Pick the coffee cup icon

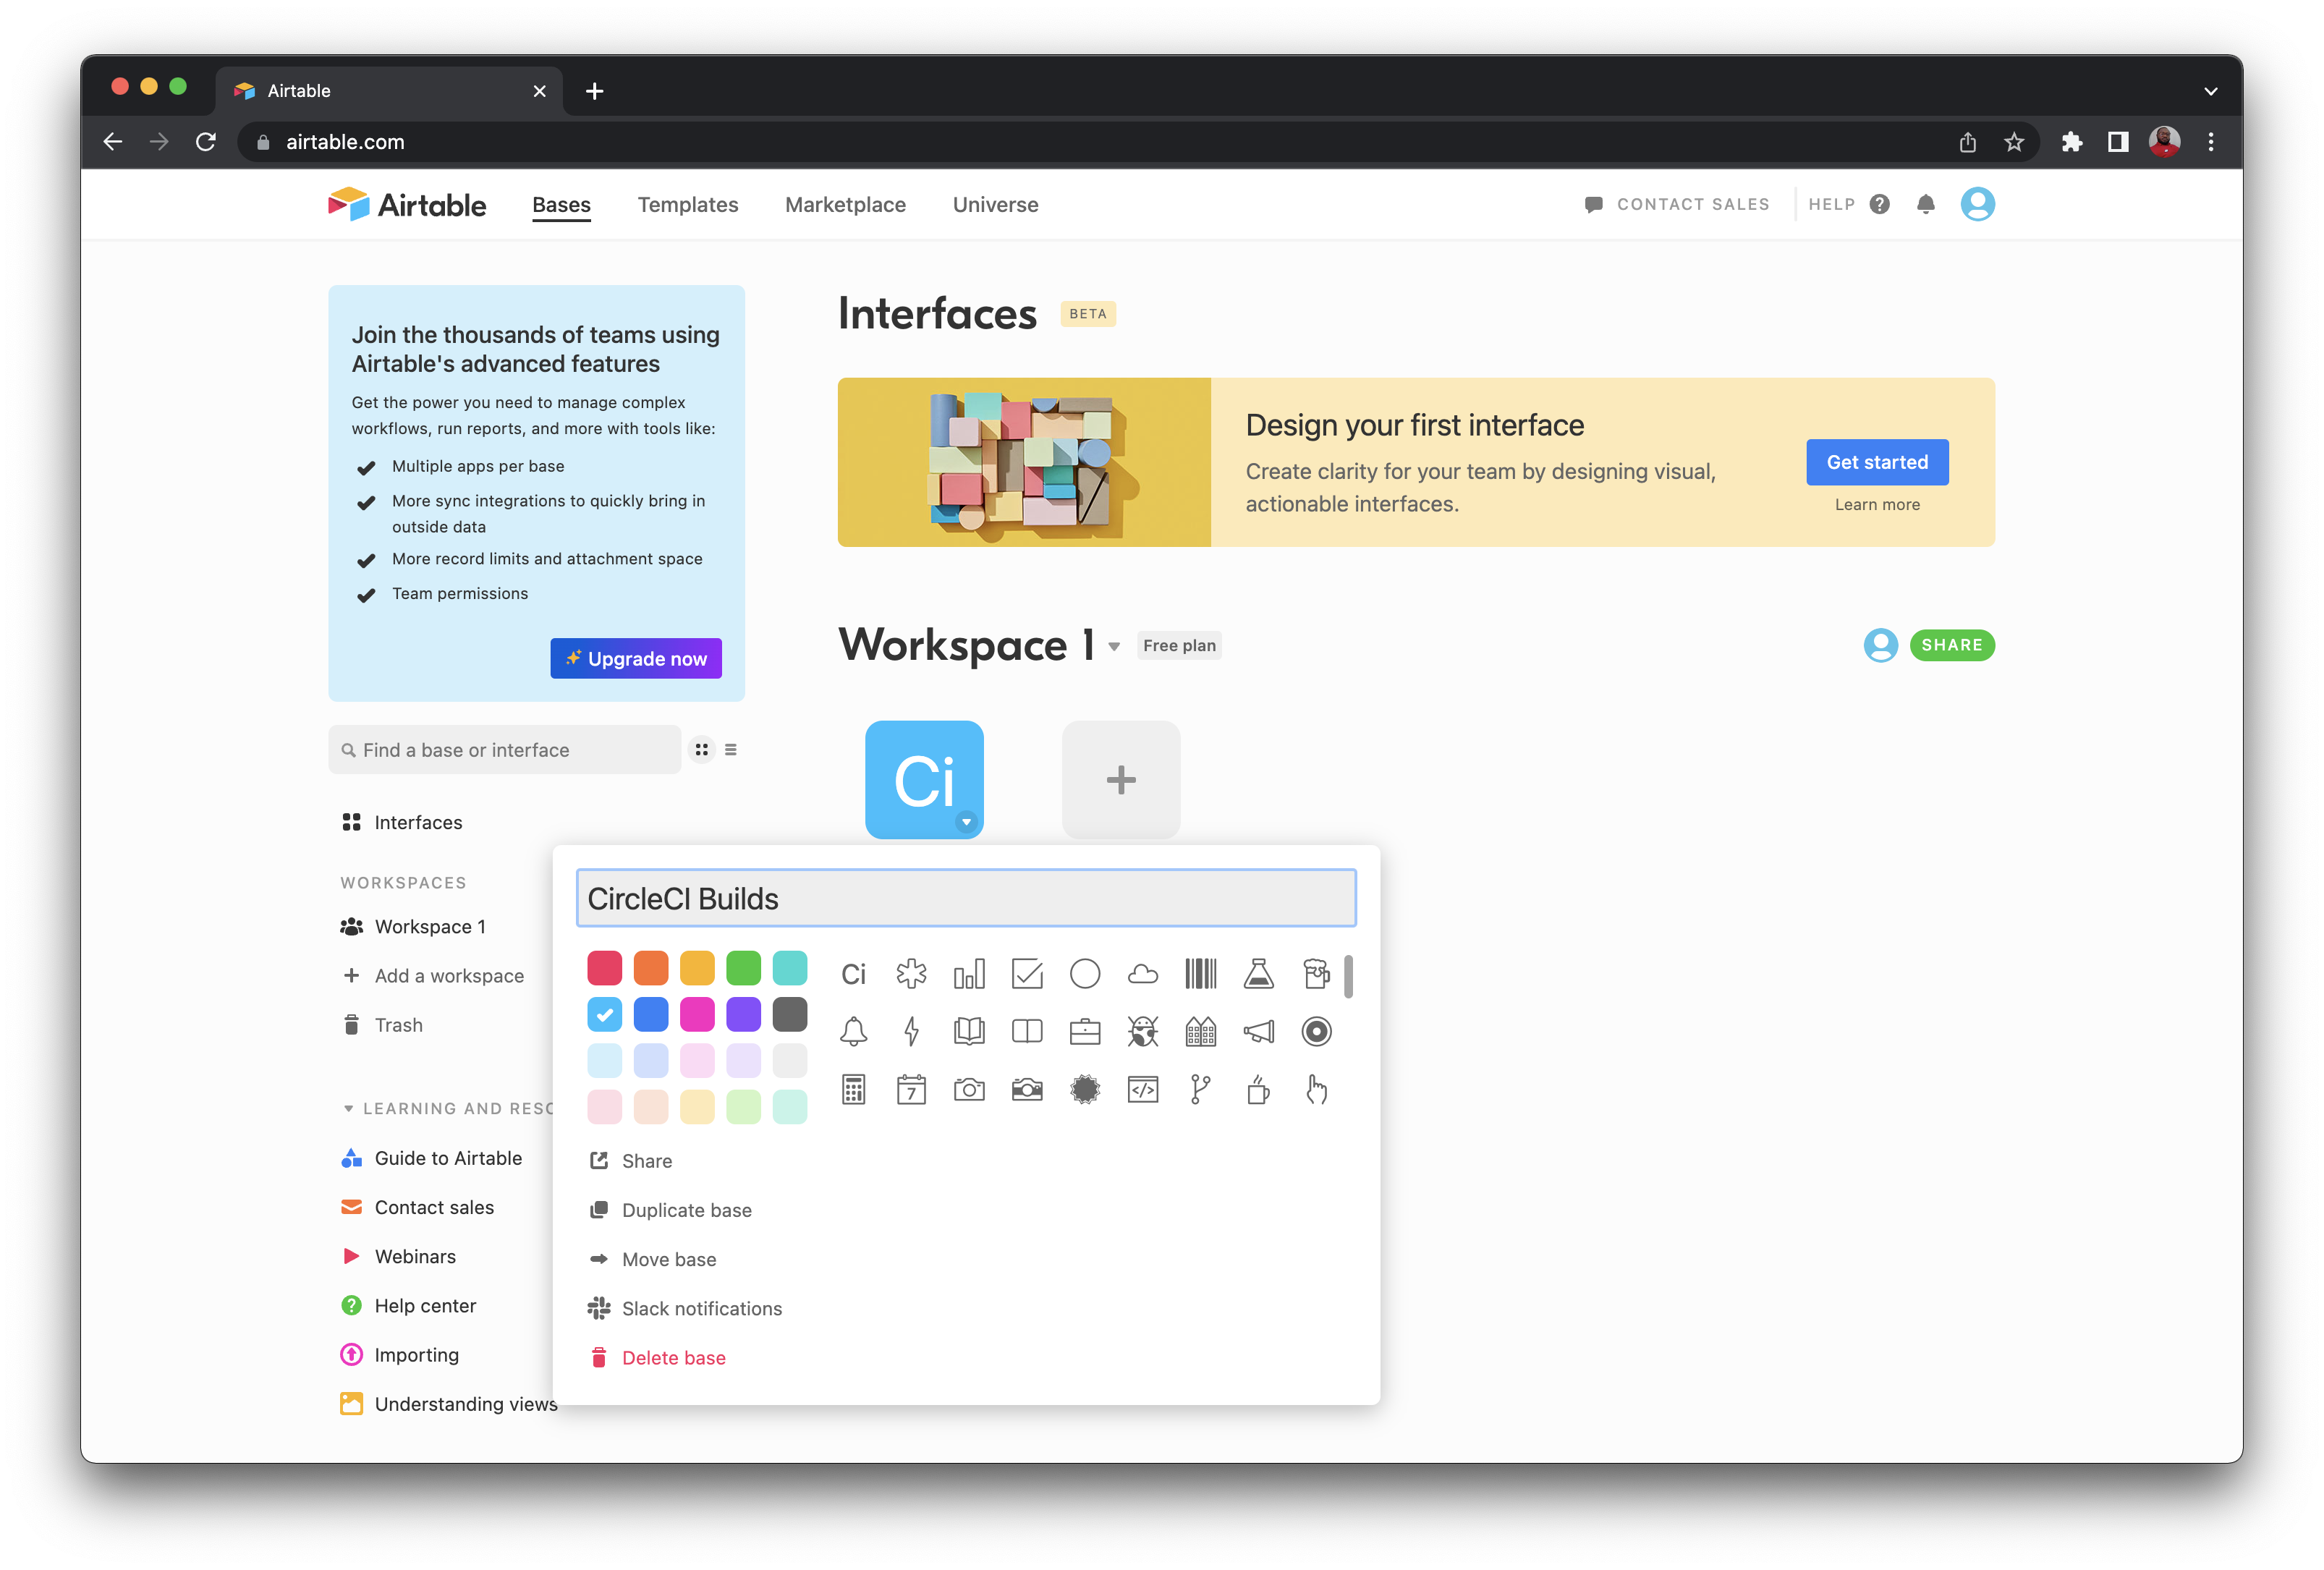(x=1258, y=1089)
